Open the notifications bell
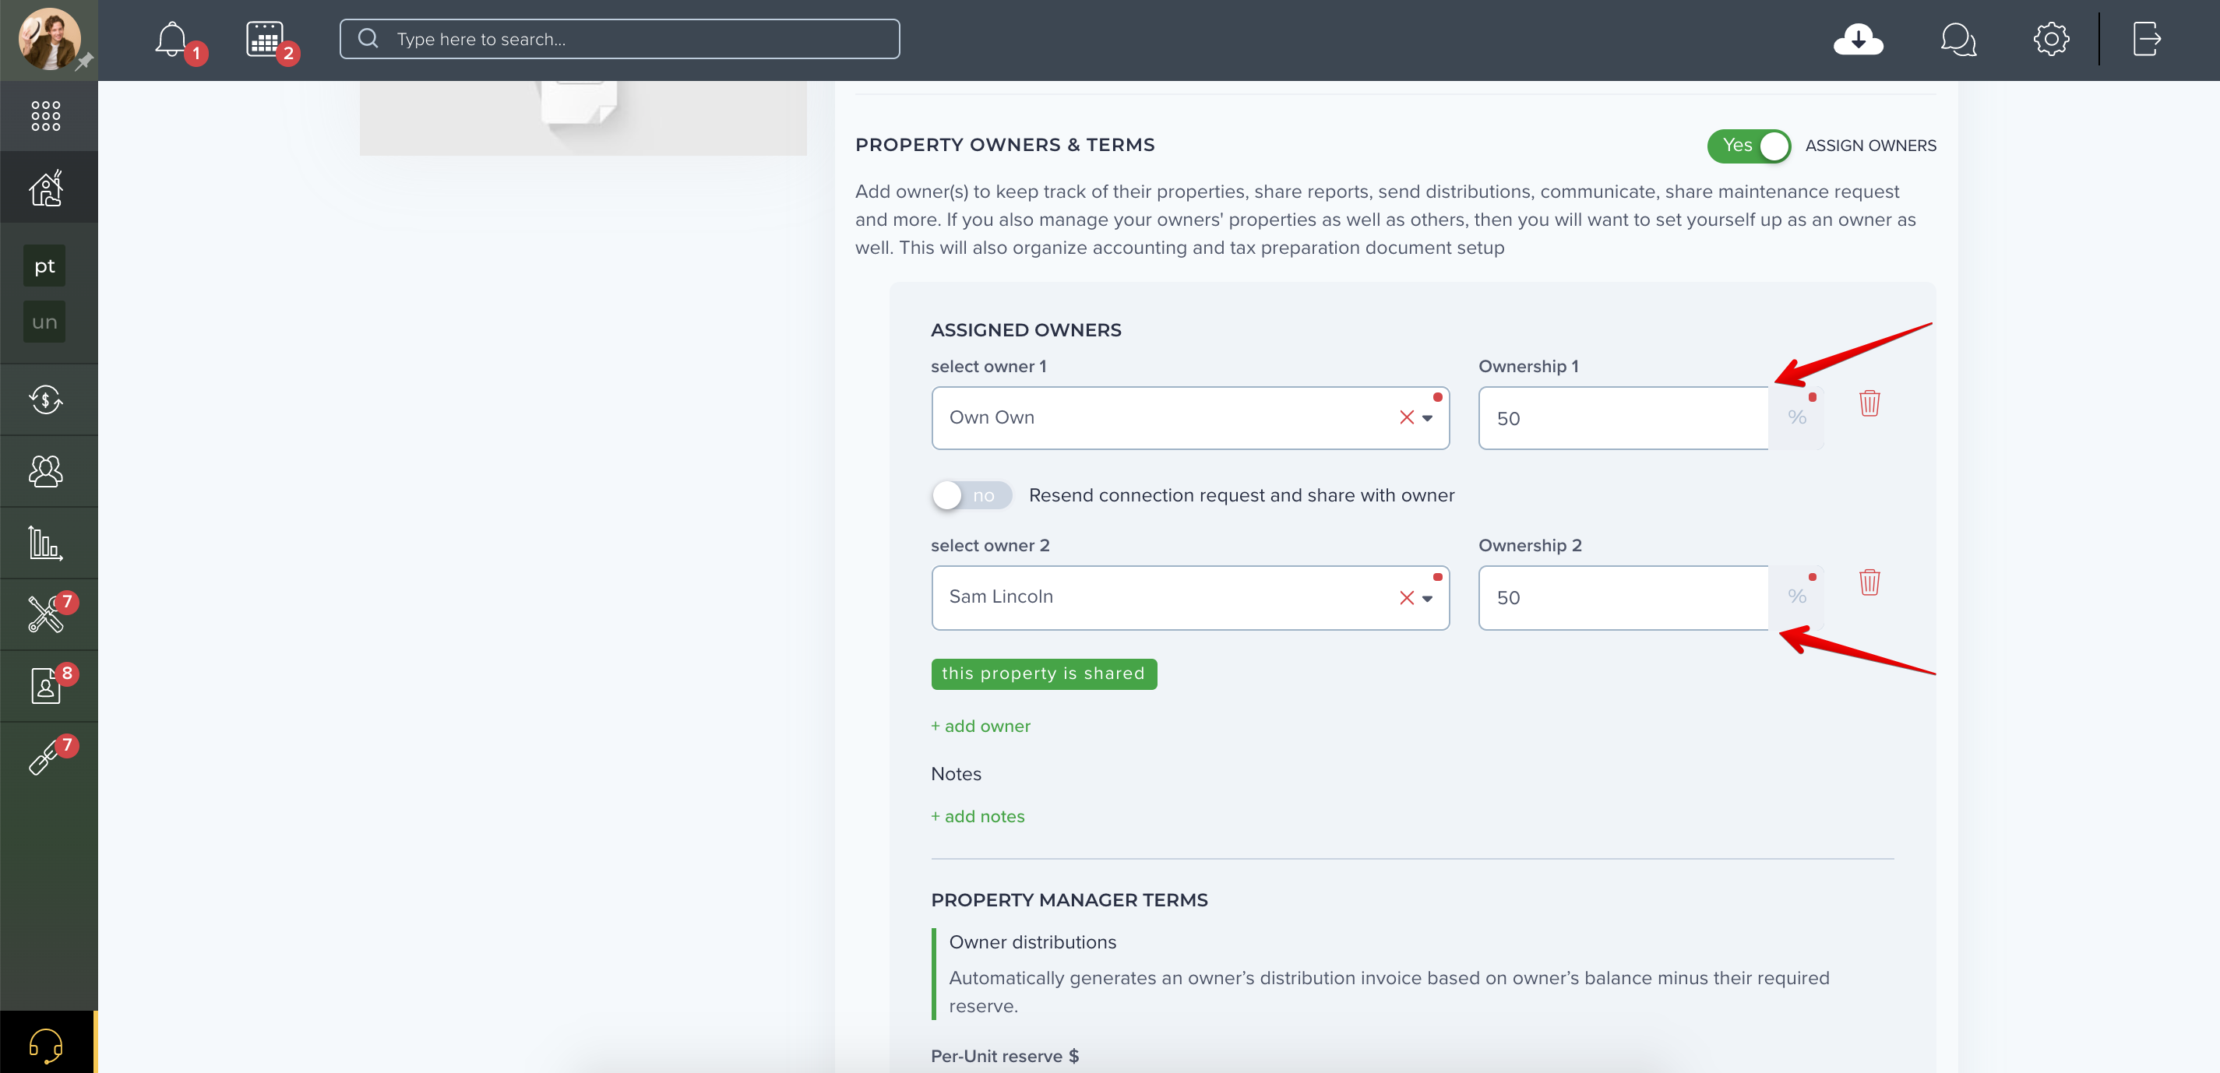The image size is (2220, 1073). (171, 39)
